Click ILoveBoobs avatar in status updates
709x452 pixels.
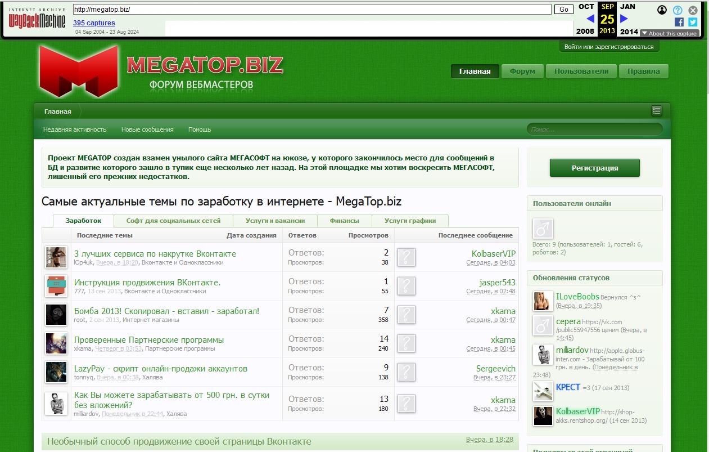543,301
